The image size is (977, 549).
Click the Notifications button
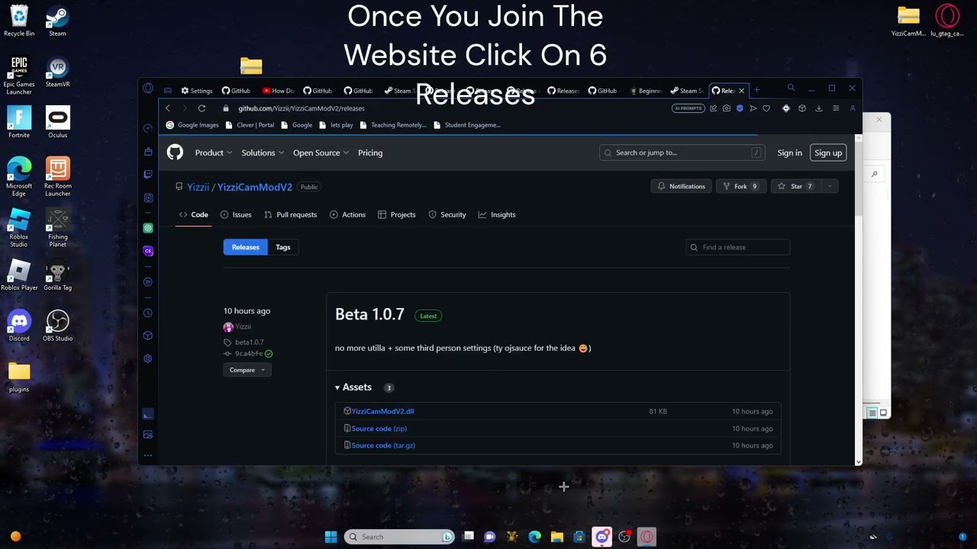coord(682,186)
